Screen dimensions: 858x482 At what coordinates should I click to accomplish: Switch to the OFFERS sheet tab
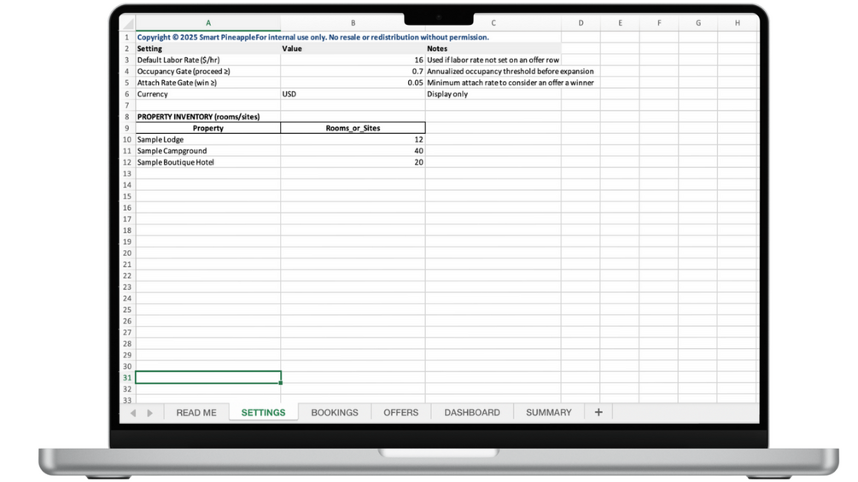[x=400, y=413]
